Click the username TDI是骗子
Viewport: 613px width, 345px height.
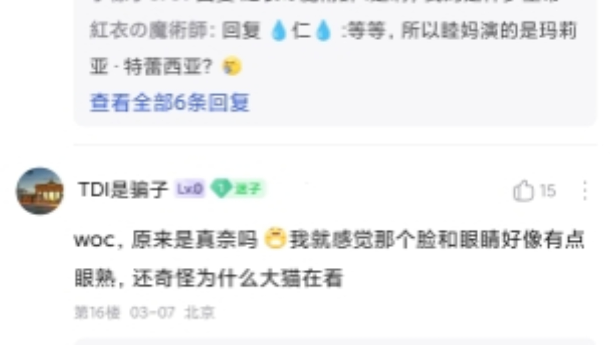pyautogui.click(x=123, y=189)
